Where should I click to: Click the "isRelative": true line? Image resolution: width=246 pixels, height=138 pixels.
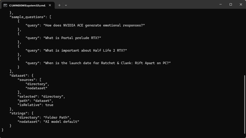tap(35, 105)
